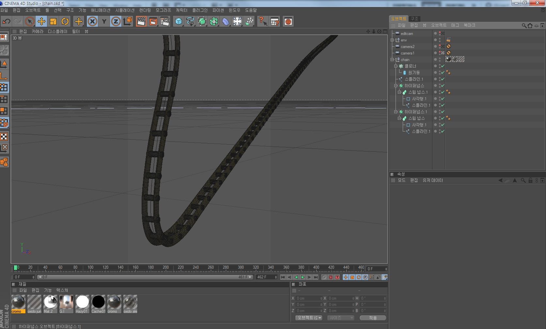Screen dimensions: 546x329
Task: Expand the env object tree
Action: pyautogui.click(x=392, y=40)
